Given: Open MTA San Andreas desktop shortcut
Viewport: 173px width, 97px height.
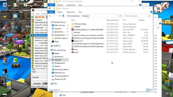Looking at the screenshot, I should [x=5, y=73].
